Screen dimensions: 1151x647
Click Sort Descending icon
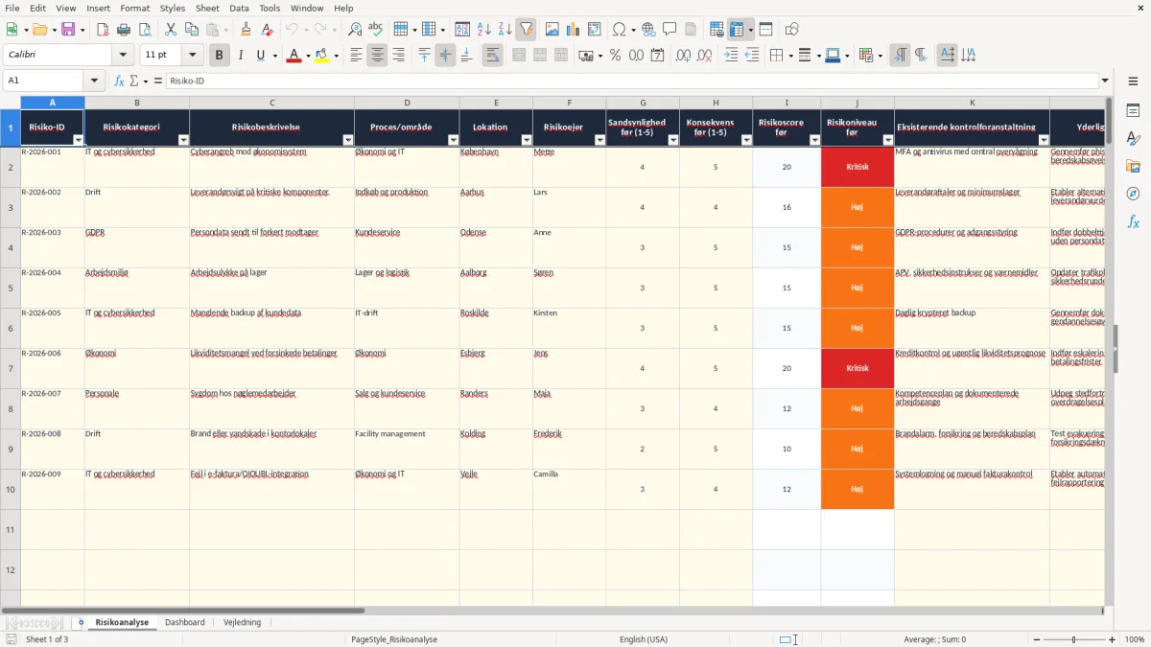[x=505, y=30]
